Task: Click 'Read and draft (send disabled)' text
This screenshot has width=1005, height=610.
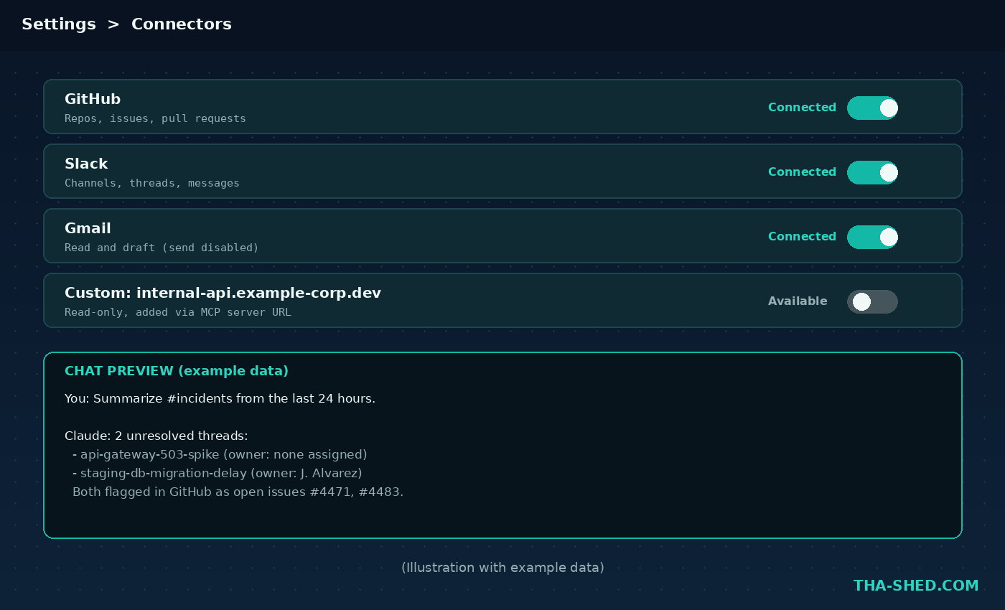Action: click(x=162, y=248)
